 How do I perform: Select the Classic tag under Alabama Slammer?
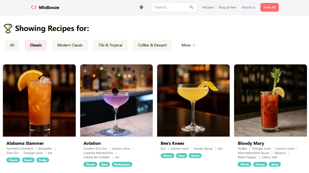point(13,160)
